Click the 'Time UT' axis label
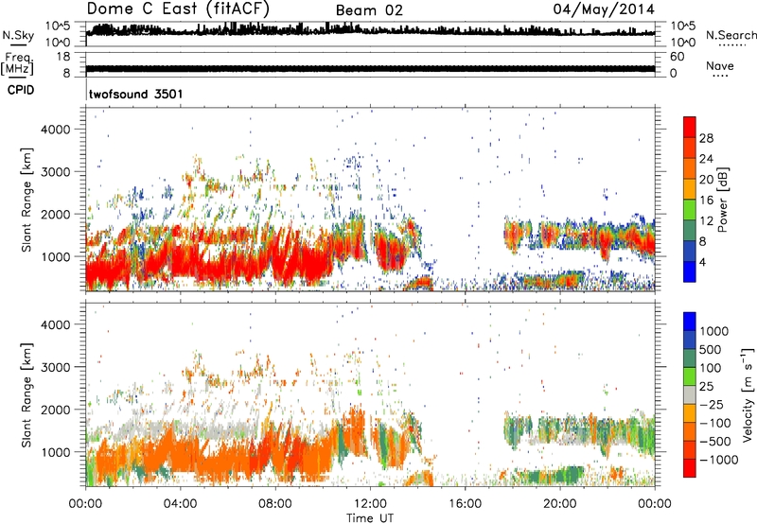The image size is (757, 524). pos(370,517)
